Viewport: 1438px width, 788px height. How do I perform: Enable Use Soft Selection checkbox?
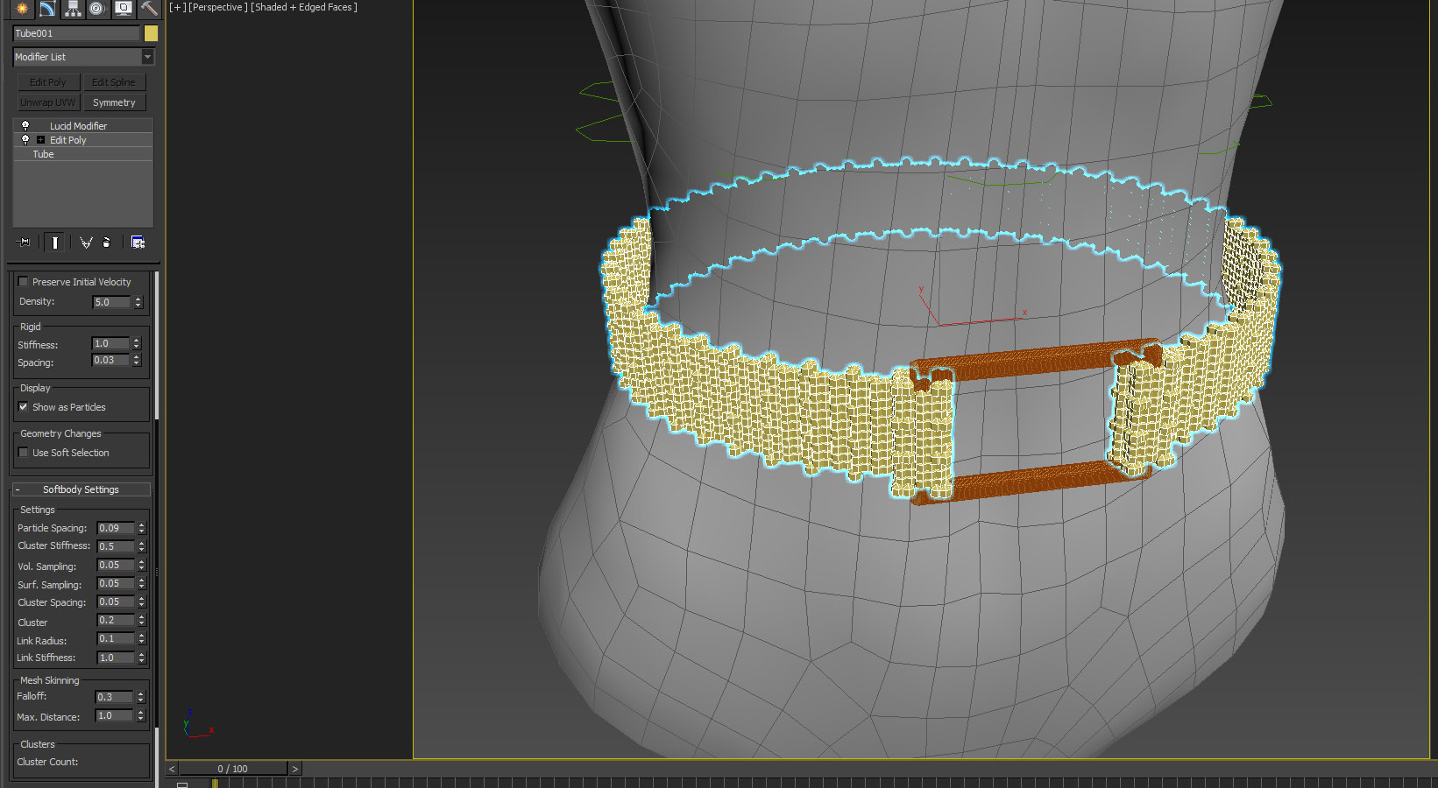(24, 453)
